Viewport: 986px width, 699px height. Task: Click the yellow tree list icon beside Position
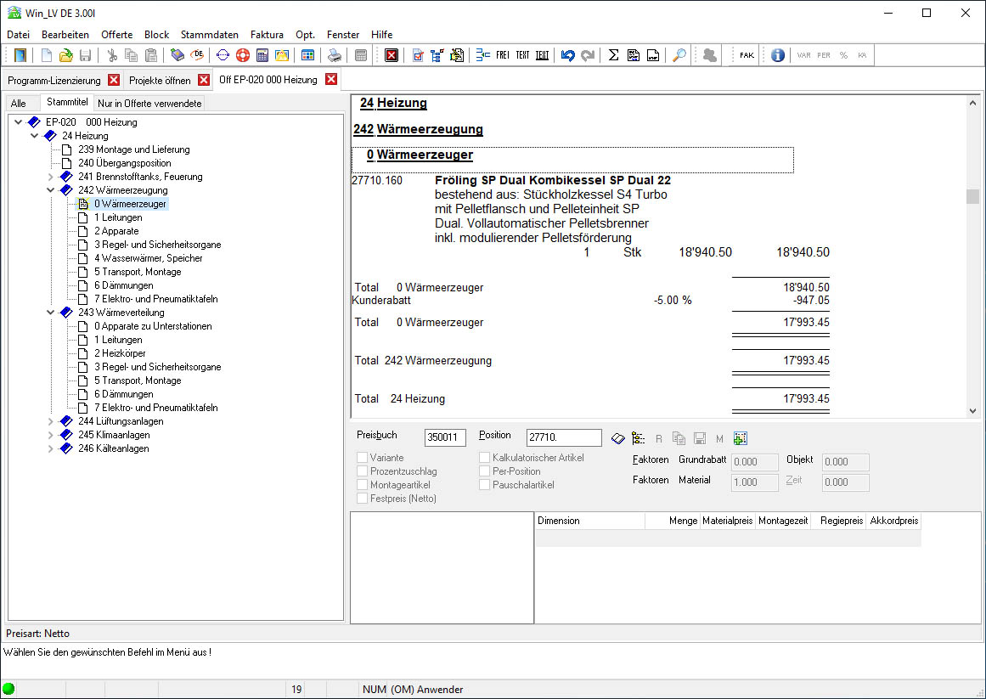(x=639, y=439)
